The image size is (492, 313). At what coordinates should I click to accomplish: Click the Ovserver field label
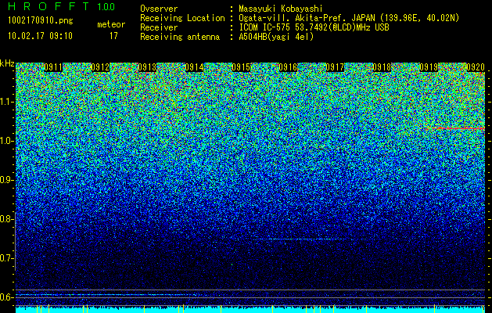[x=159, y=9]
